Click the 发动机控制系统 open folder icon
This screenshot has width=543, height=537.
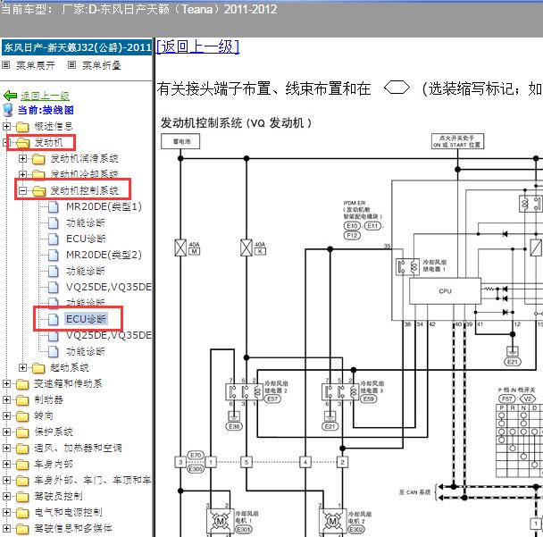point(38,191)
